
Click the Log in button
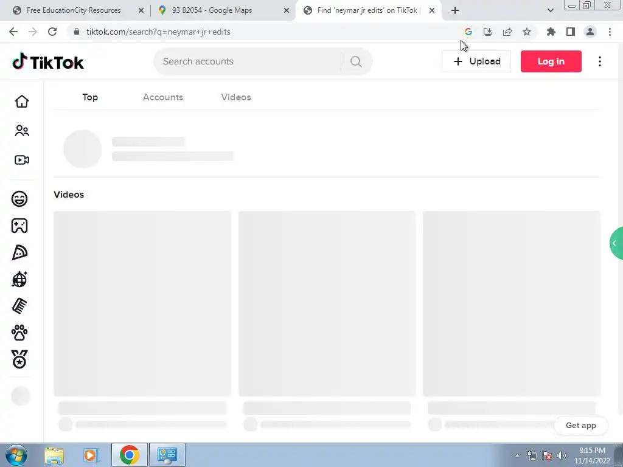[551, 61]
